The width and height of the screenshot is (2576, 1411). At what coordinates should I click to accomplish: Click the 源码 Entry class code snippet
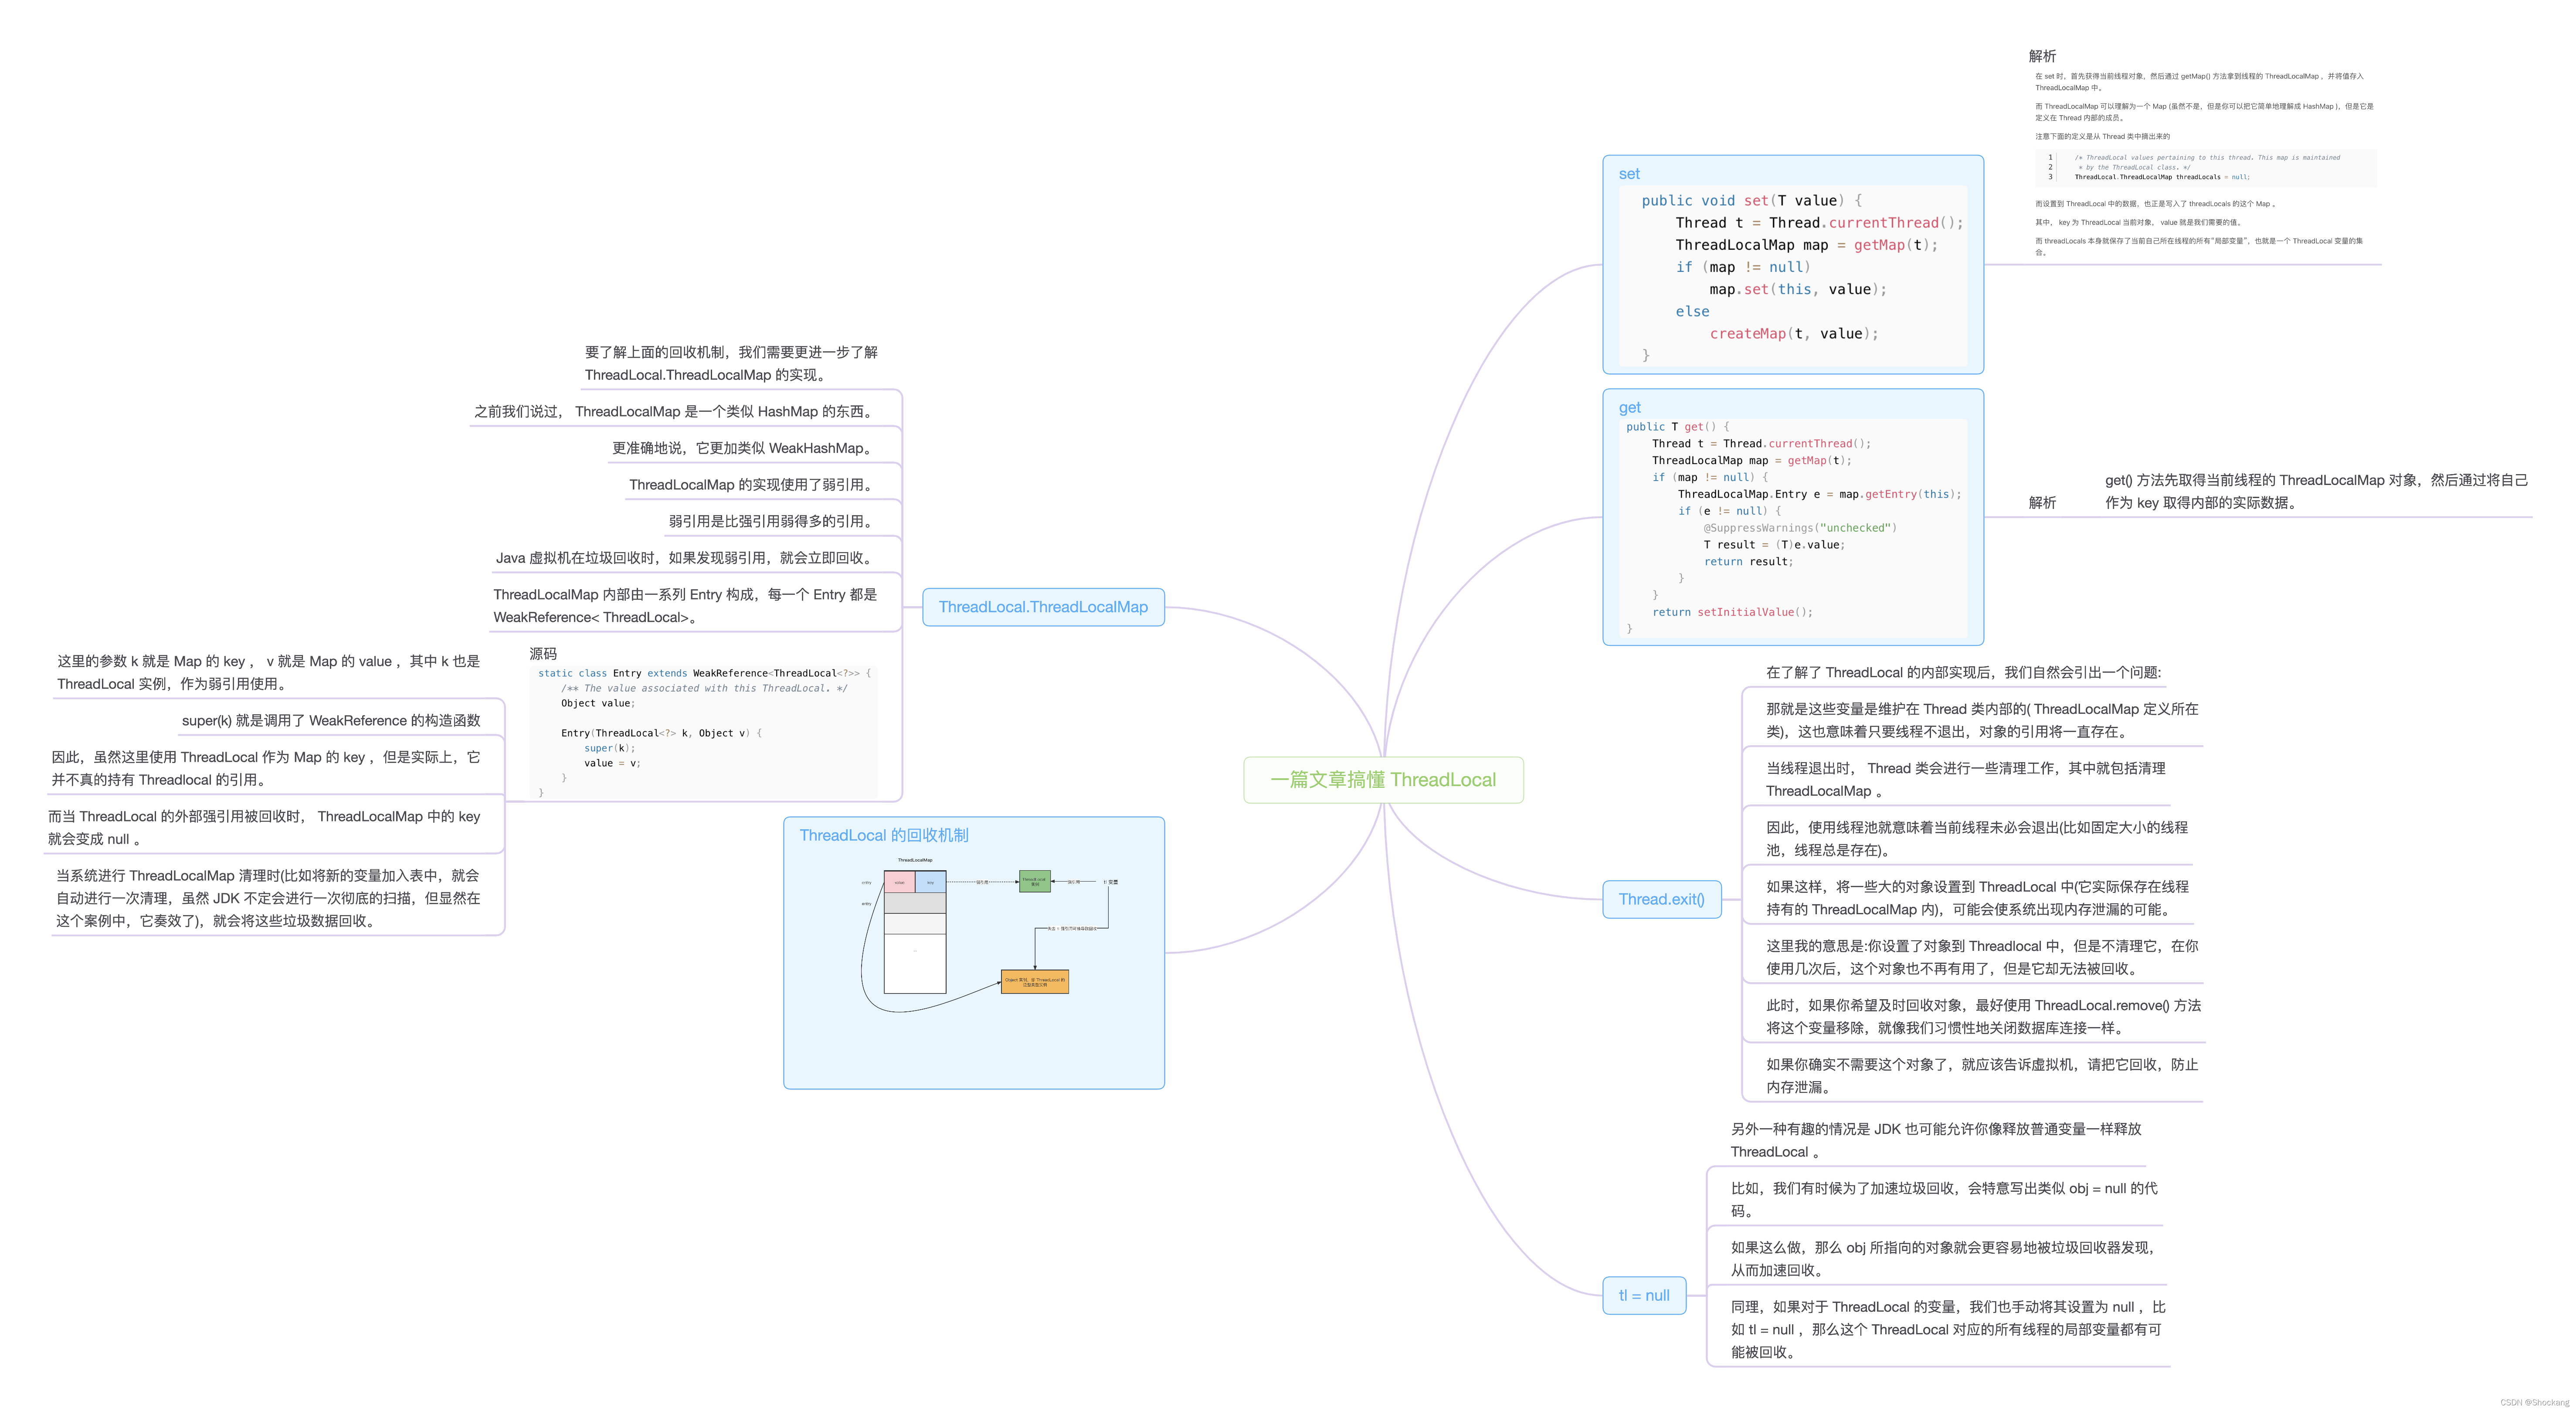coord(704,733)
